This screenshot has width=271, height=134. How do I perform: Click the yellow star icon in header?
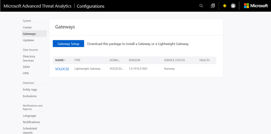tap(224, 6)
